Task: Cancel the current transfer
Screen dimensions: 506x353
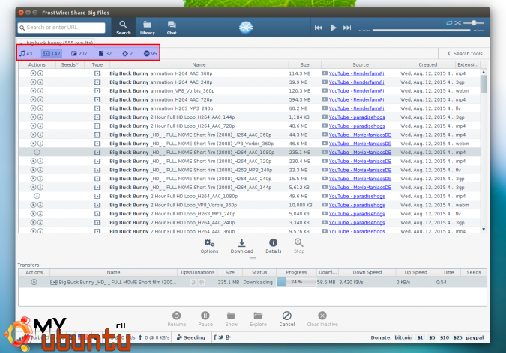Action: click(x=287, y=319)
